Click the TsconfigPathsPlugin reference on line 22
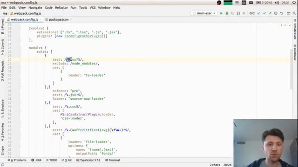Viewport: 298px width, 167px height. [83, 36]
